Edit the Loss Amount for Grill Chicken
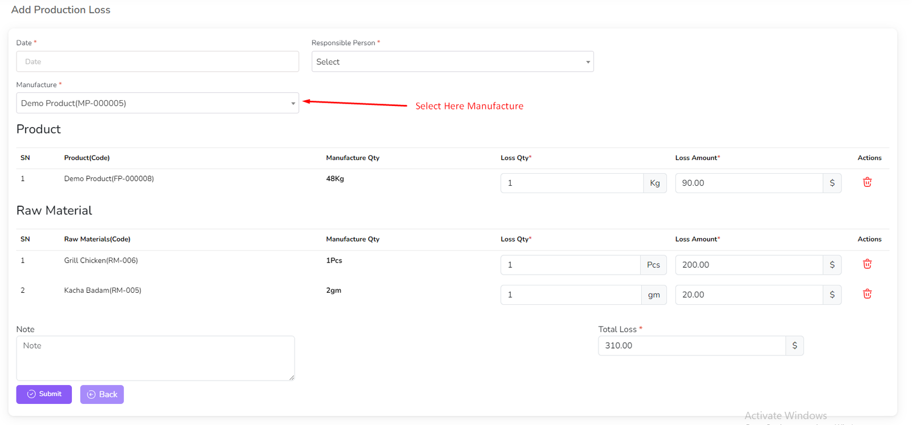The image size is (912, 425). 748,265
